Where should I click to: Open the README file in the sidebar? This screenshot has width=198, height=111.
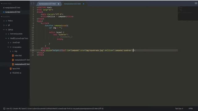click(17, 73)
